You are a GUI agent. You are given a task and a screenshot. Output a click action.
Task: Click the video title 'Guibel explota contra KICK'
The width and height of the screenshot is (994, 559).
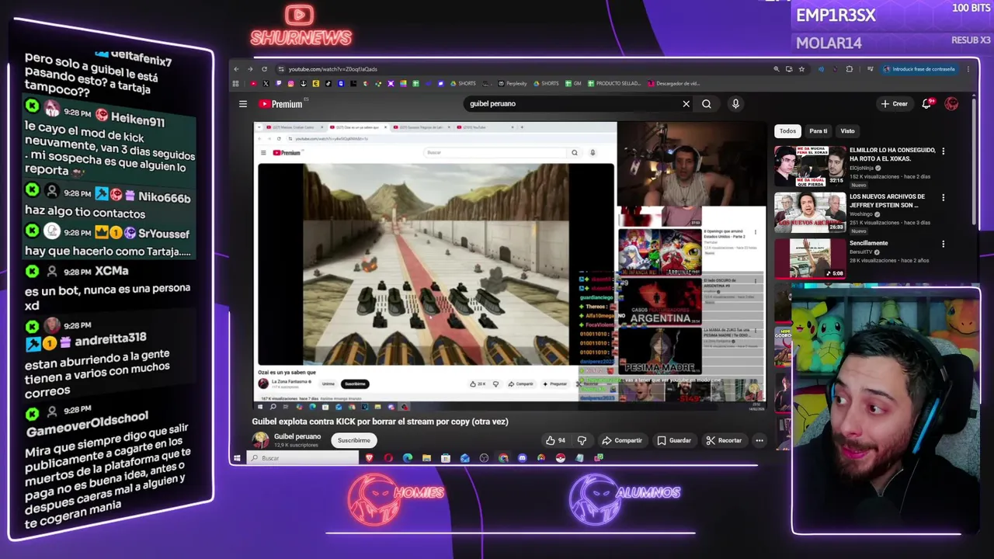tap(380, 422)
